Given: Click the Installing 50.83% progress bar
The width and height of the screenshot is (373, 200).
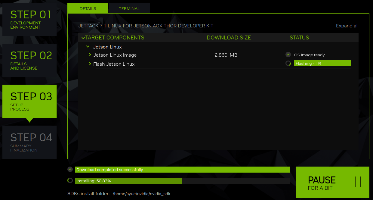Looking at the screenshot, I should coord(182,181).
